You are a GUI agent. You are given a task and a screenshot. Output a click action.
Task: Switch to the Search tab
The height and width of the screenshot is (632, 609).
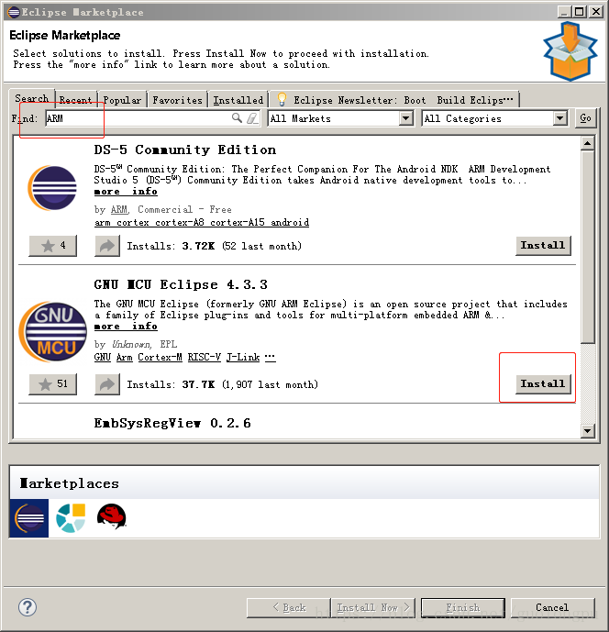(32, 98)
